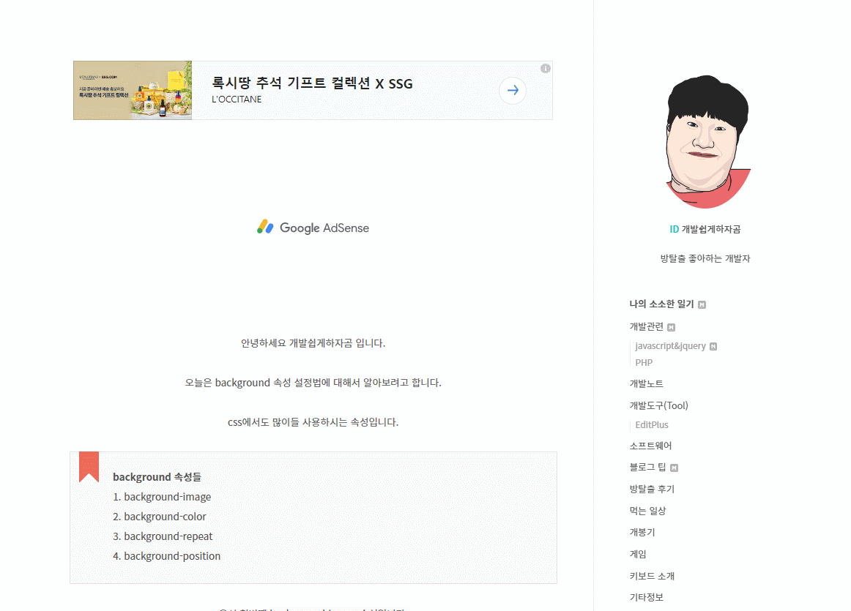The width and height of the screenshot is (851, 611).
Task: Open the javascript&jquery subcategory
Action: point(670,346)
